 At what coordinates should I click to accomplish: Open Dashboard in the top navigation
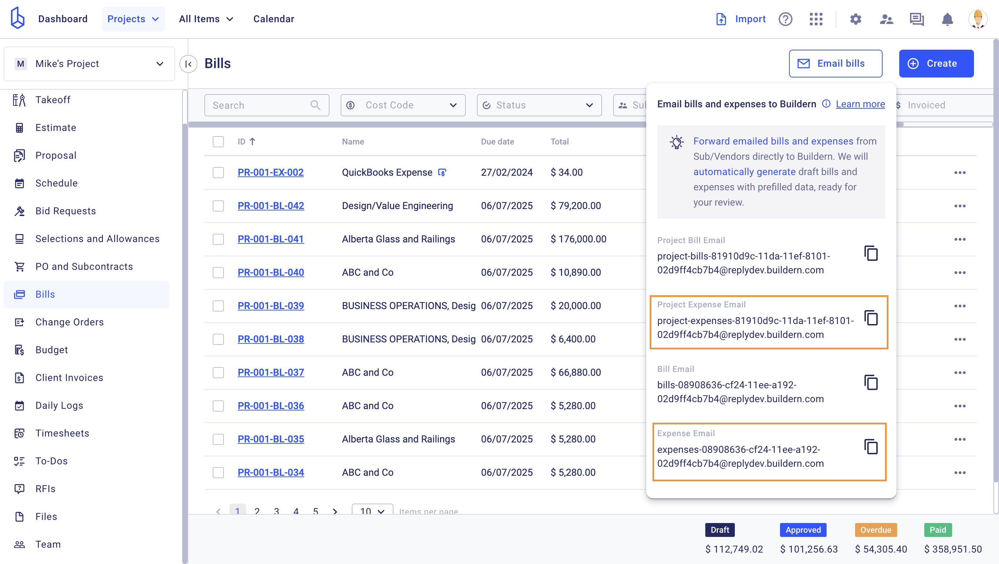click(x=63, y=19)
